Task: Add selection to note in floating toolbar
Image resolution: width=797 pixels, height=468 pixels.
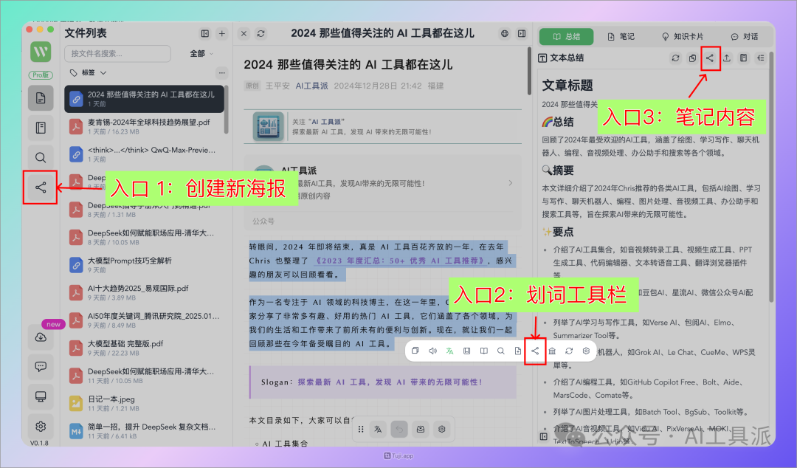Action: pos(518,351)
